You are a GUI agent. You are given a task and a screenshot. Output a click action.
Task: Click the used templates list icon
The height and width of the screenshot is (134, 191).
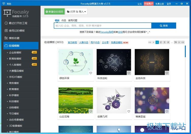pyautogui.click(x=6, y=31)
